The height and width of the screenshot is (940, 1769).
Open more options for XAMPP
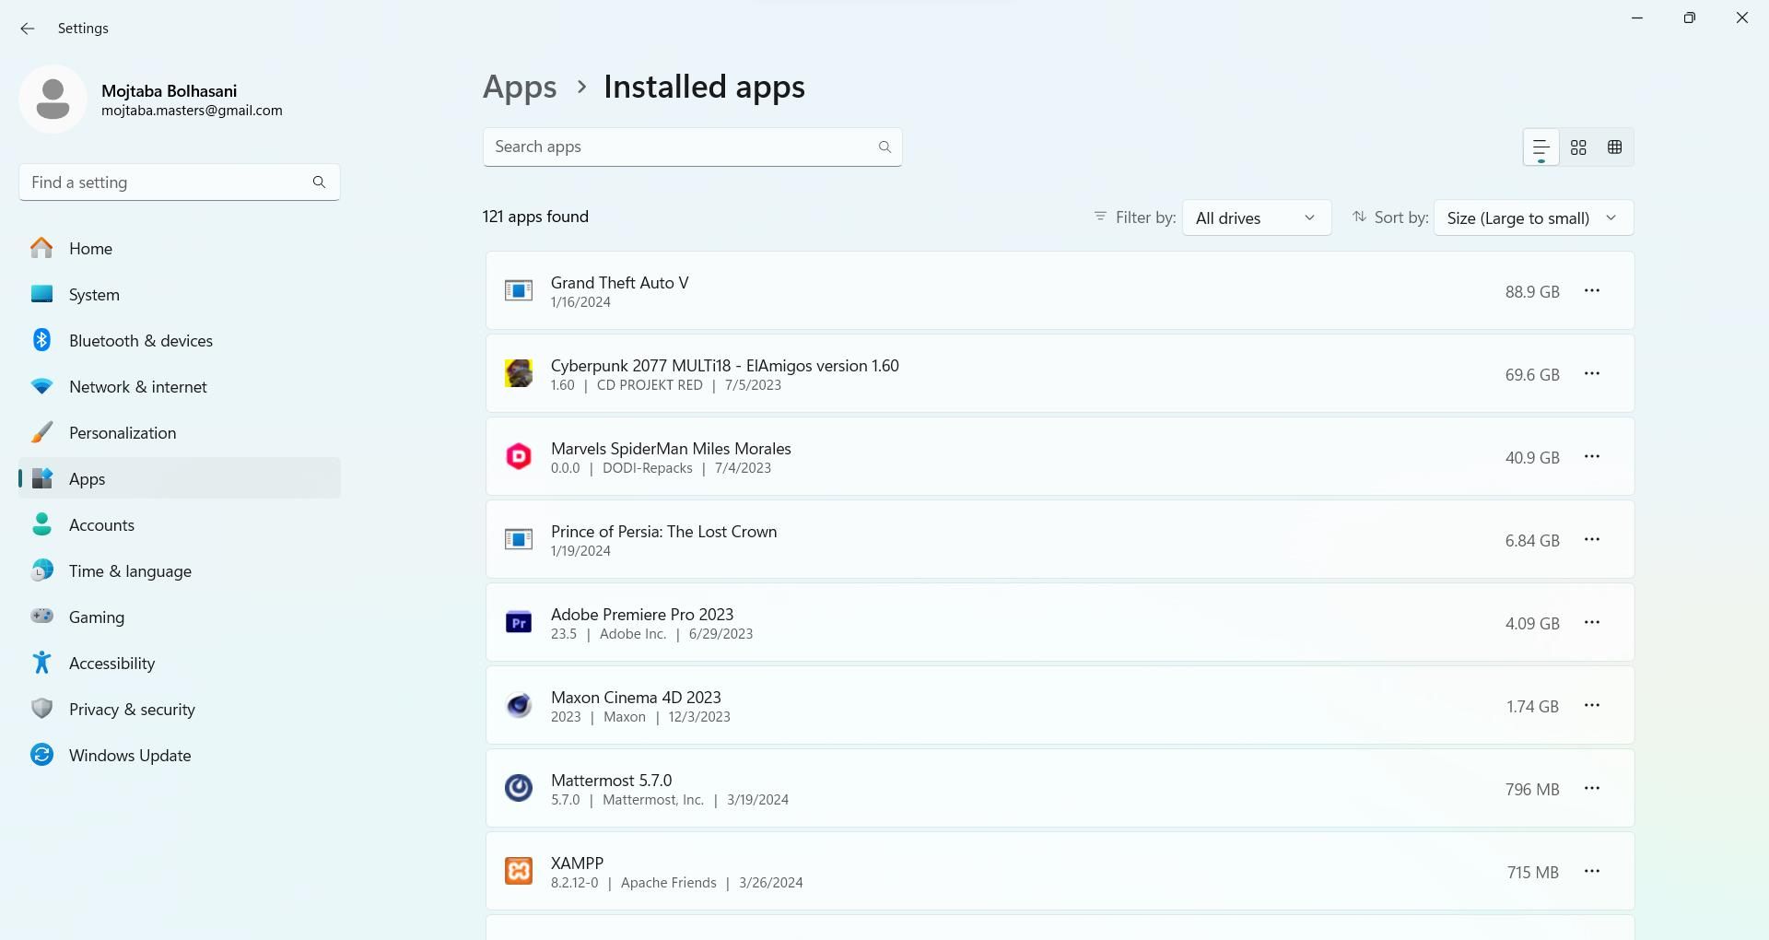pyautogui.click(x=1591, y=872)
